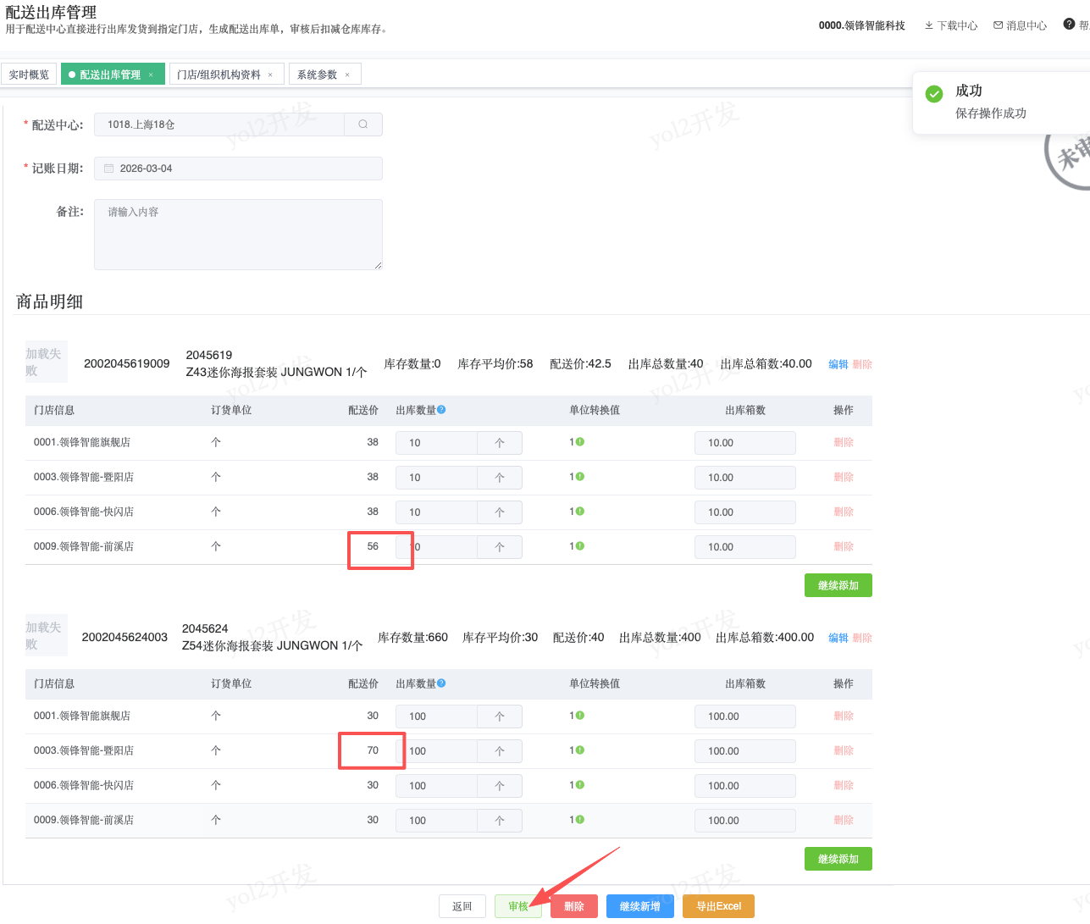1090x924 pixels.
Task: Click the 出库箱数 input for 0009 in Z54 table
Action: coord(745,821)
